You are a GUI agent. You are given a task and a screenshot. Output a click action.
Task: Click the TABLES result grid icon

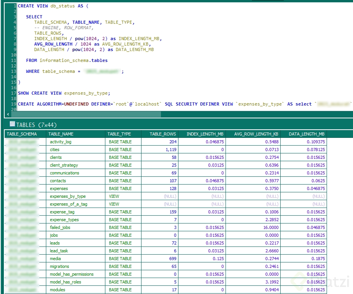[12, 124]
